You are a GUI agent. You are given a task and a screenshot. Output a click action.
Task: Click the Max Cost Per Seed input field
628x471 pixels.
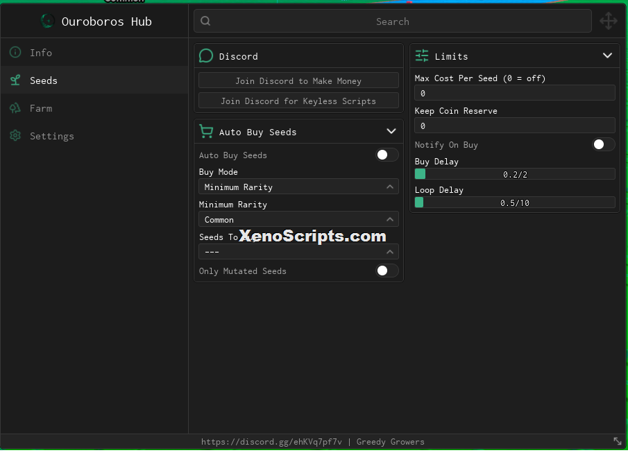(x=515, y=93)
